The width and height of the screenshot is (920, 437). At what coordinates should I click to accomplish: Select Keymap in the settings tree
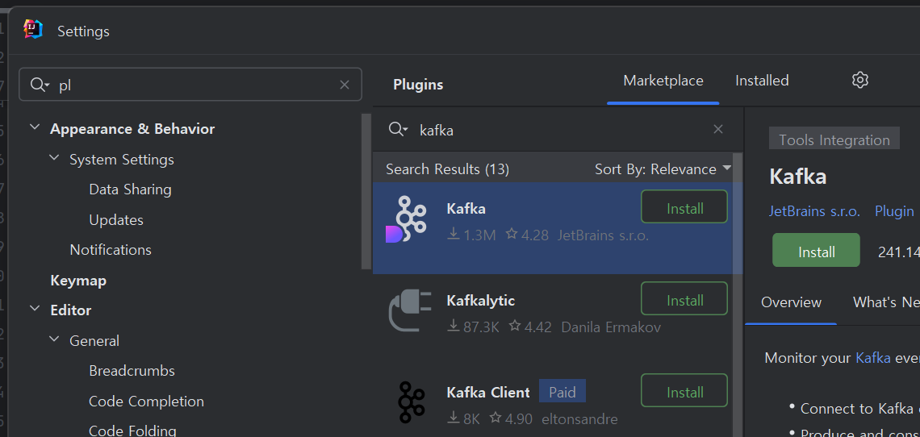[78, 281]
